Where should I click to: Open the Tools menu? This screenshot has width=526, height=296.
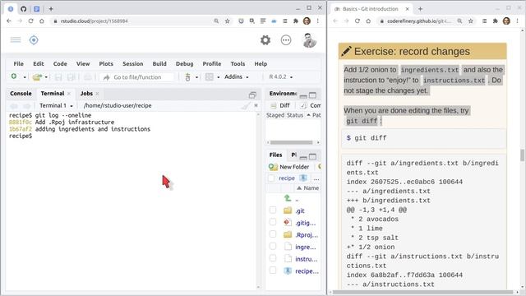pyautogui.click(x=238, y=63)
